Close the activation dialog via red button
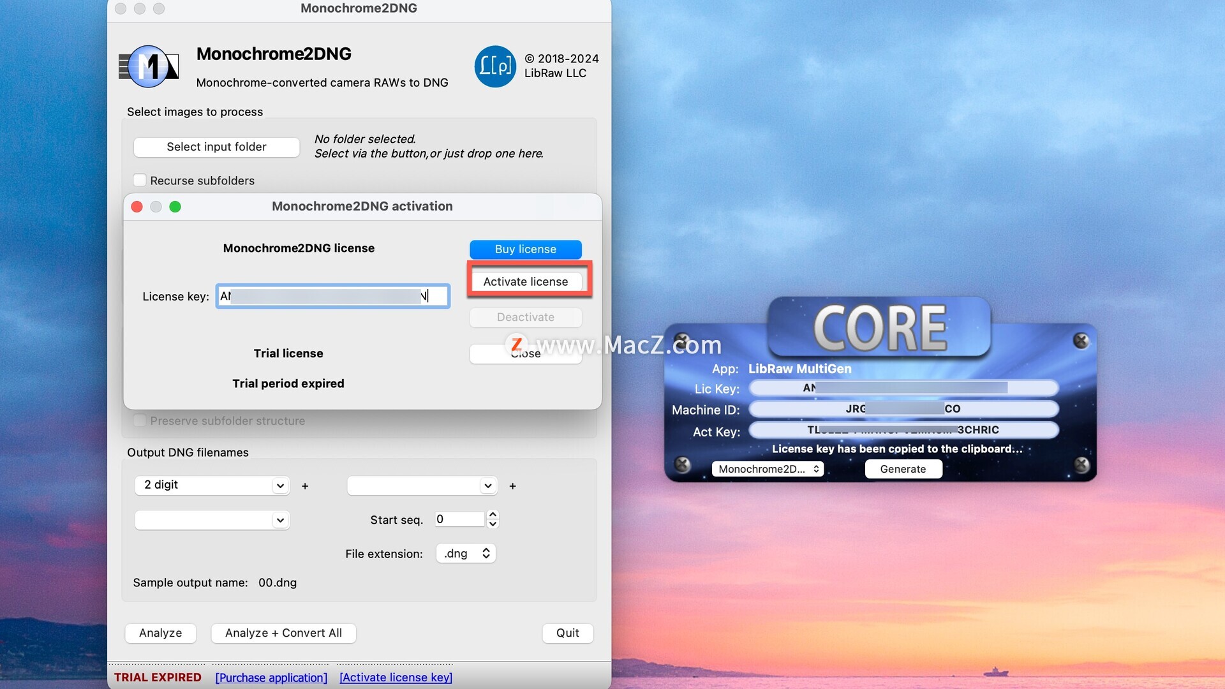This screenshot has height=689, width=1225. point(137,207)
